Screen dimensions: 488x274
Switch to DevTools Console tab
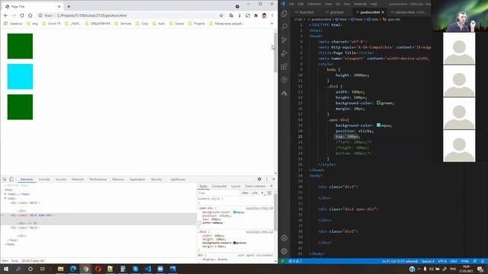(44, 180)
